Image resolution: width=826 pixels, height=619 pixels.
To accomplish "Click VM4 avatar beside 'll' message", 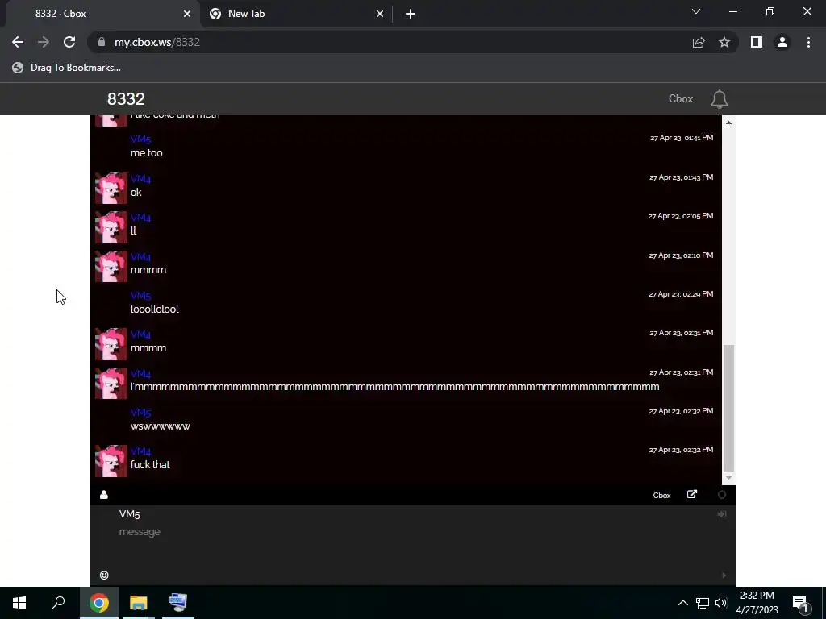I will pos(111,227).
